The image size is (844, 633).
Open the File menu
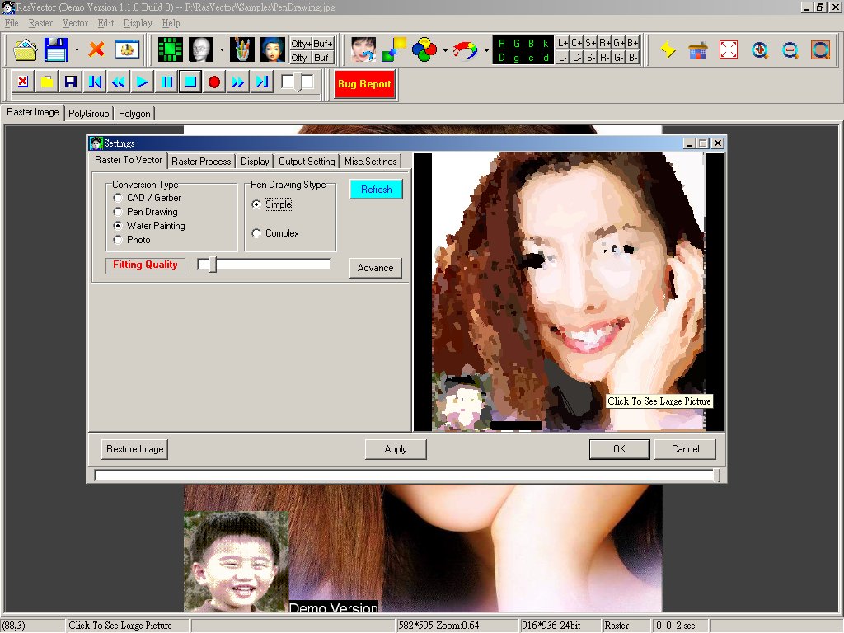[x=12, y=23]
